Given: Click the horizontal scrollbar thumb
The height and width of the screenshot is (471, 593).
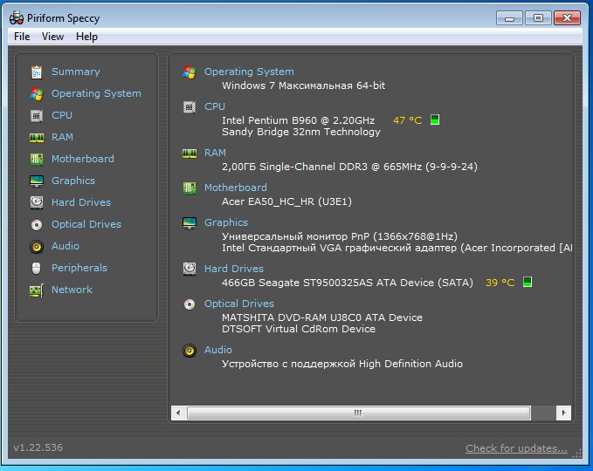Looking at the screenshot, I should [358, 413].
